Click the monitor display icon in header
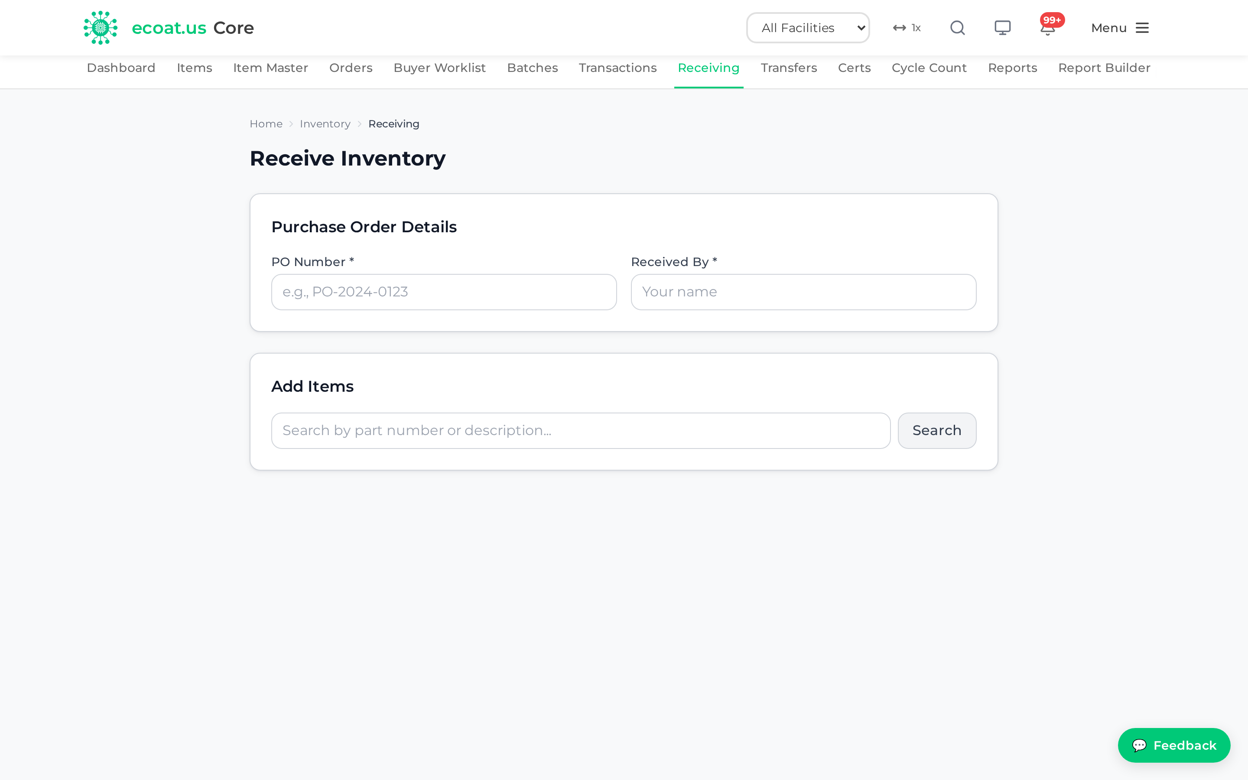 1003,28
